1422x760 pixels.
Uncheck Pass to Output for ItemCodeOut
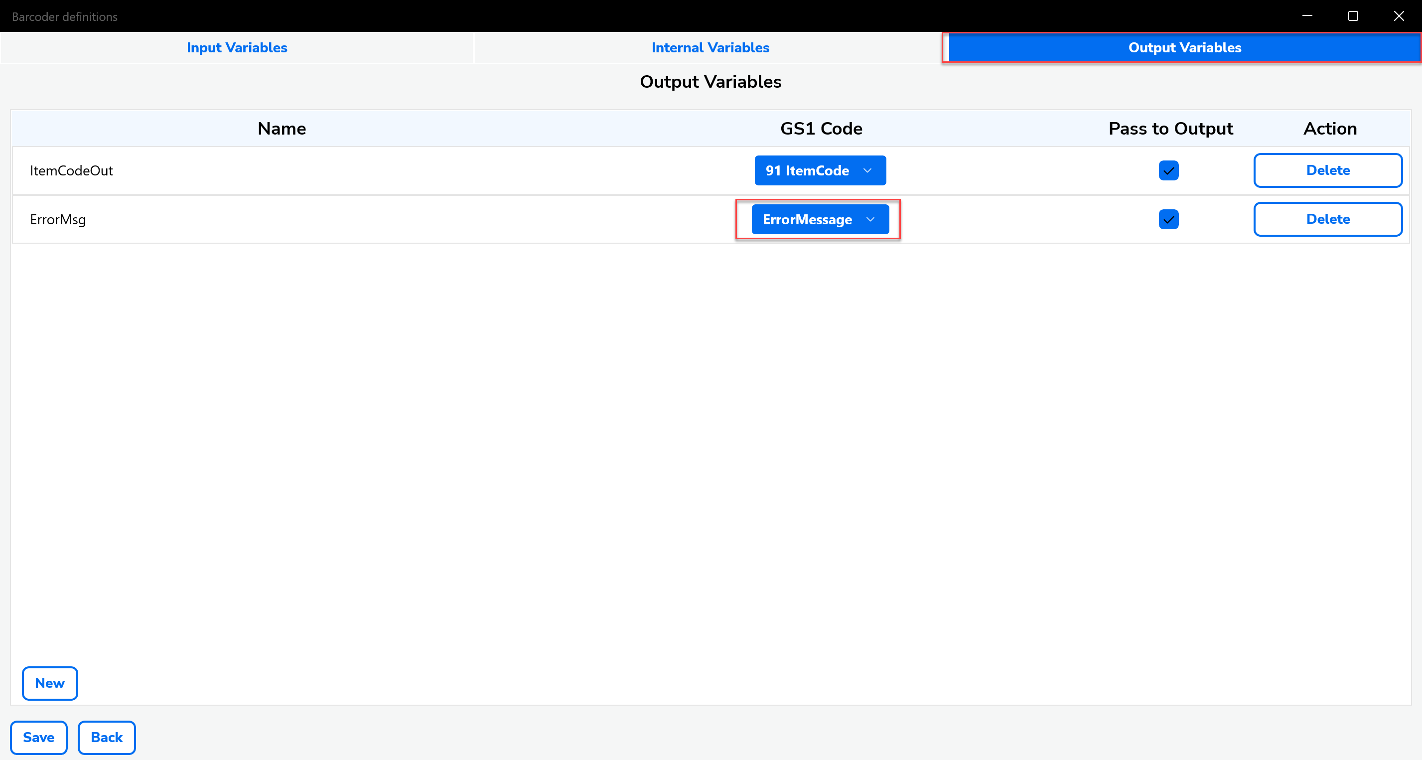click(1168, 170)
